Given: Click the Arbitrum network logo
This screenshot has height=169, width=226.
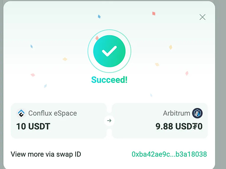Looking at the screenshot, I should (197, 113).
